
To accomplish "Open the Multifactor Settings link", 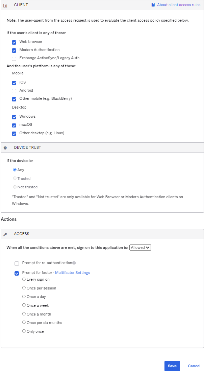I will tap(72, 273).
